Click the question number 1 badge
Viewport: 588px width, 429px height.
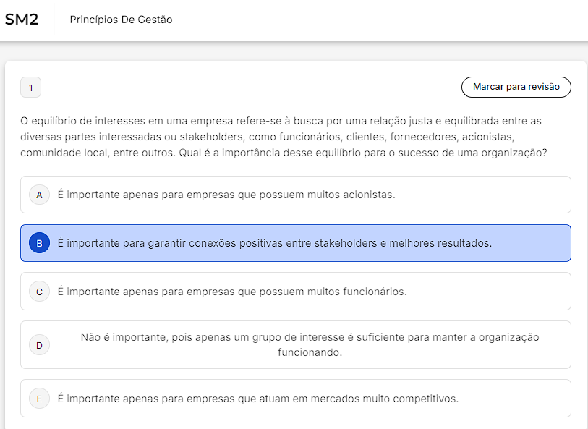[x=30, y=88]
